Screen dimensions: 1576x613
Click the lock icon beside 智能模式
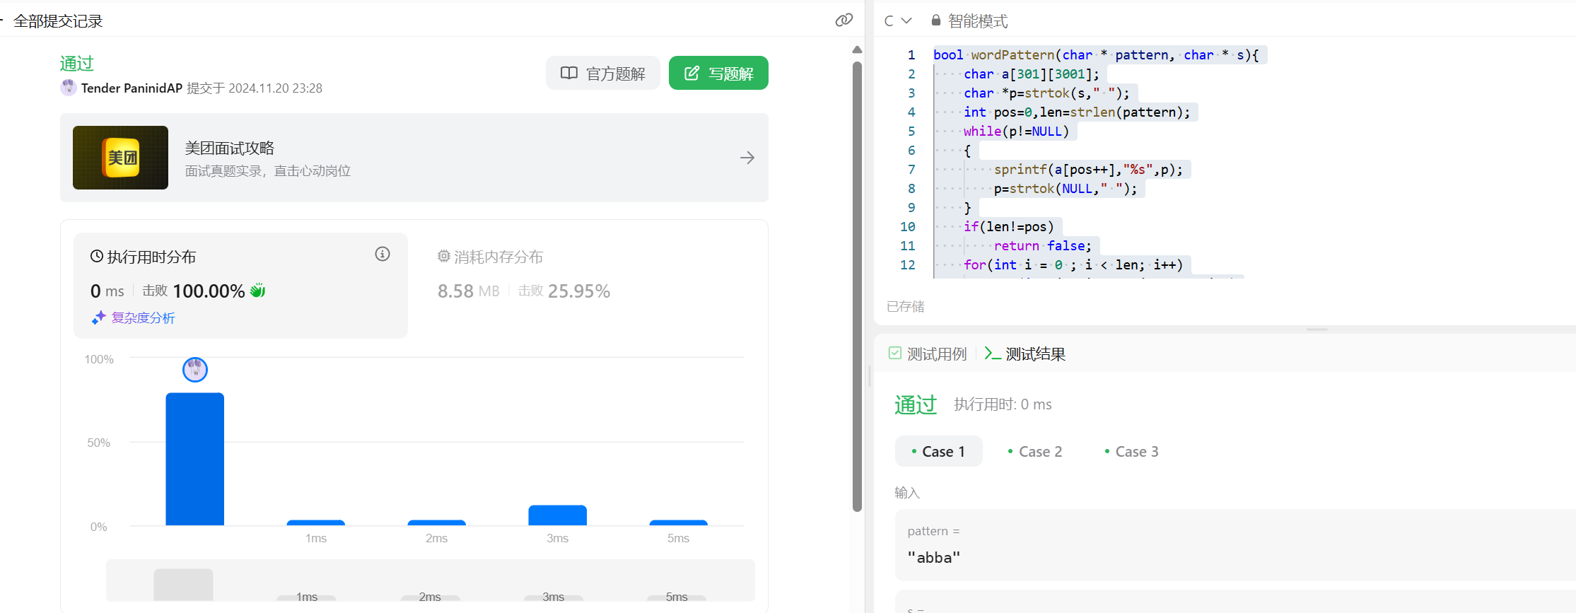(x=936, y=21)
